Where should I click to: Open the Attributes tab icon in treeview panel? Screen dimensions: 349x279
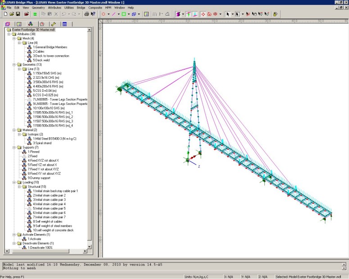30,24
